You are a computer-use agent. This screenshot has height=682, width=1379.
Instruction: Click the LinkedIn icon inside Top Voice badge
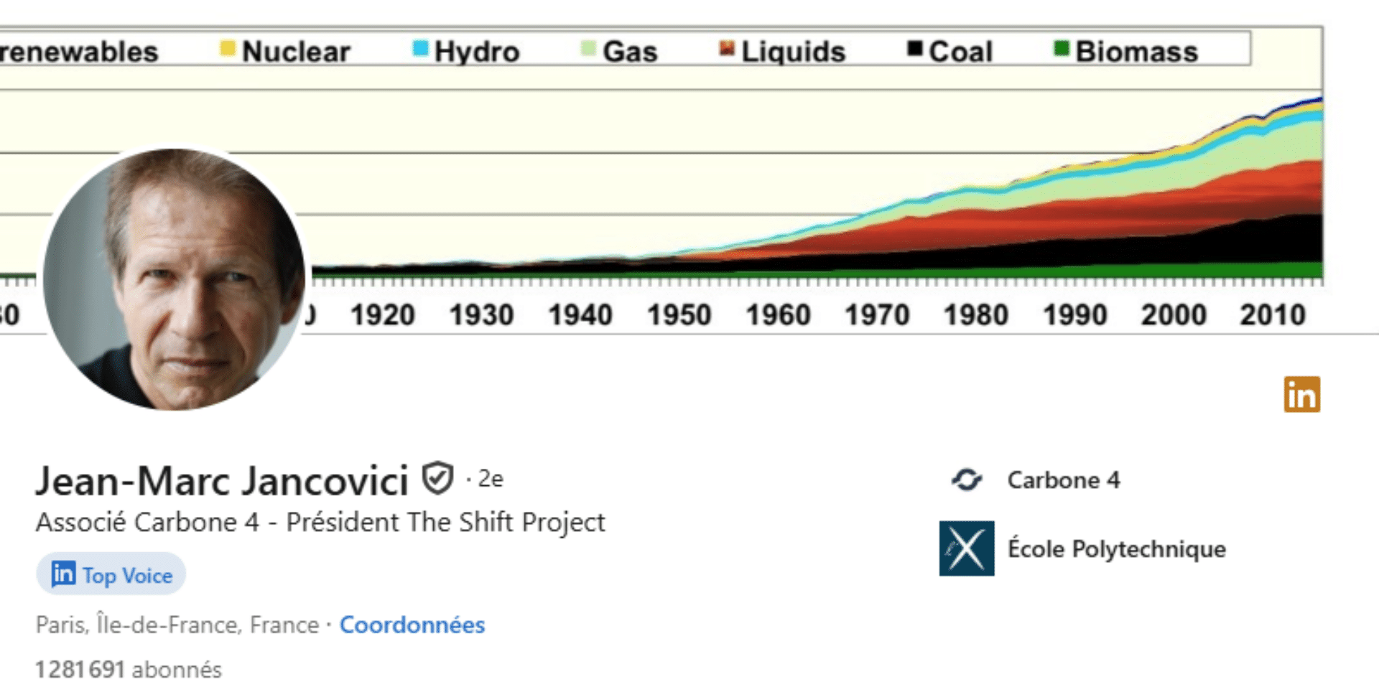tap(63, 574)
